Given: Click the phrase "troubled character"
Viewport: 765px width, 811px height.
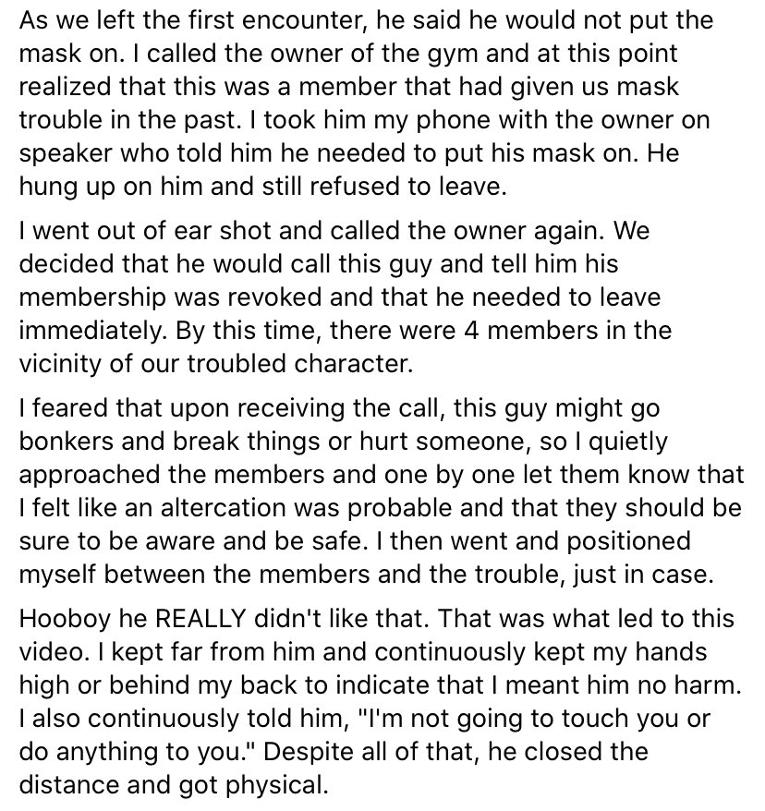Looking at the screenshot, I should coord(298,364).
